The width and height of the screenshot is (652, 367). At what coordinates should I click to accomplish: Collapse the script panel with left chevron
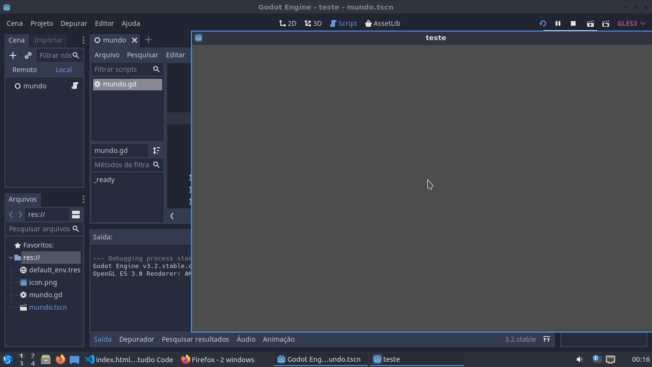tap(172, 216)
